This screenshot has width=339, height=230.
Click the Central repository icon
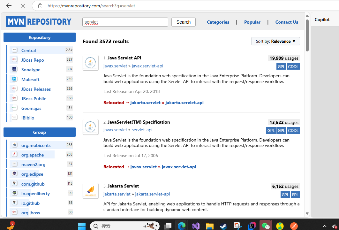click(x=14, y=50)
